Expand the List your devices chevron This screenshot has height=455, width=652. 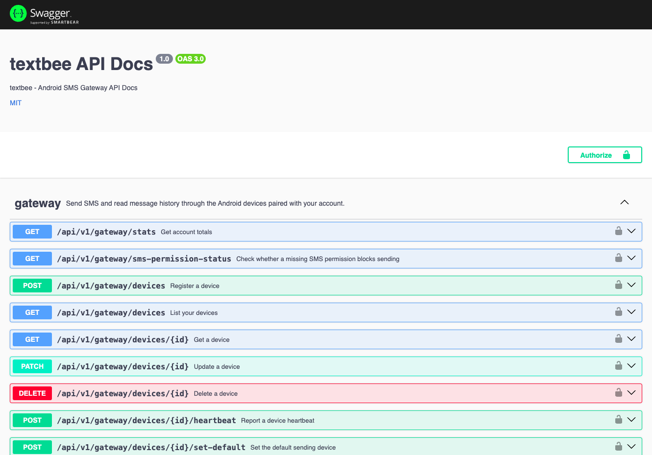(631, 312)
